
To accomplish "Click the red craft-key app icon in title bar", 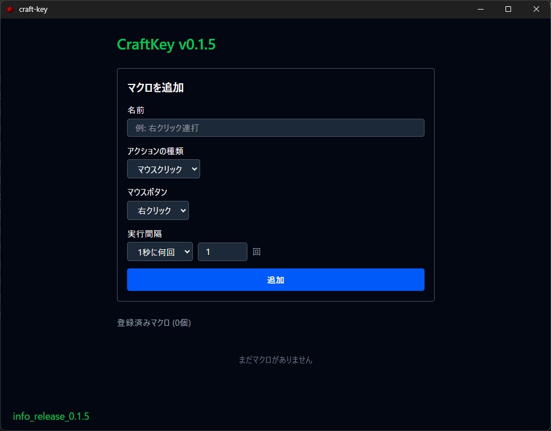I will coord(10,9).
